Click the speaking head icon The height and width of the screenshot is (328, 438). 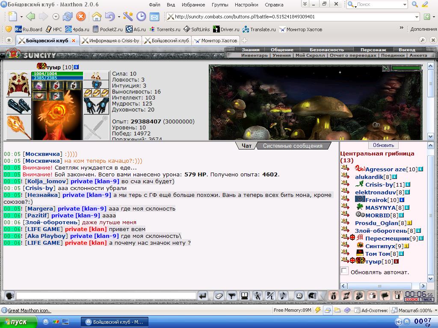click(x=9, y=296)
